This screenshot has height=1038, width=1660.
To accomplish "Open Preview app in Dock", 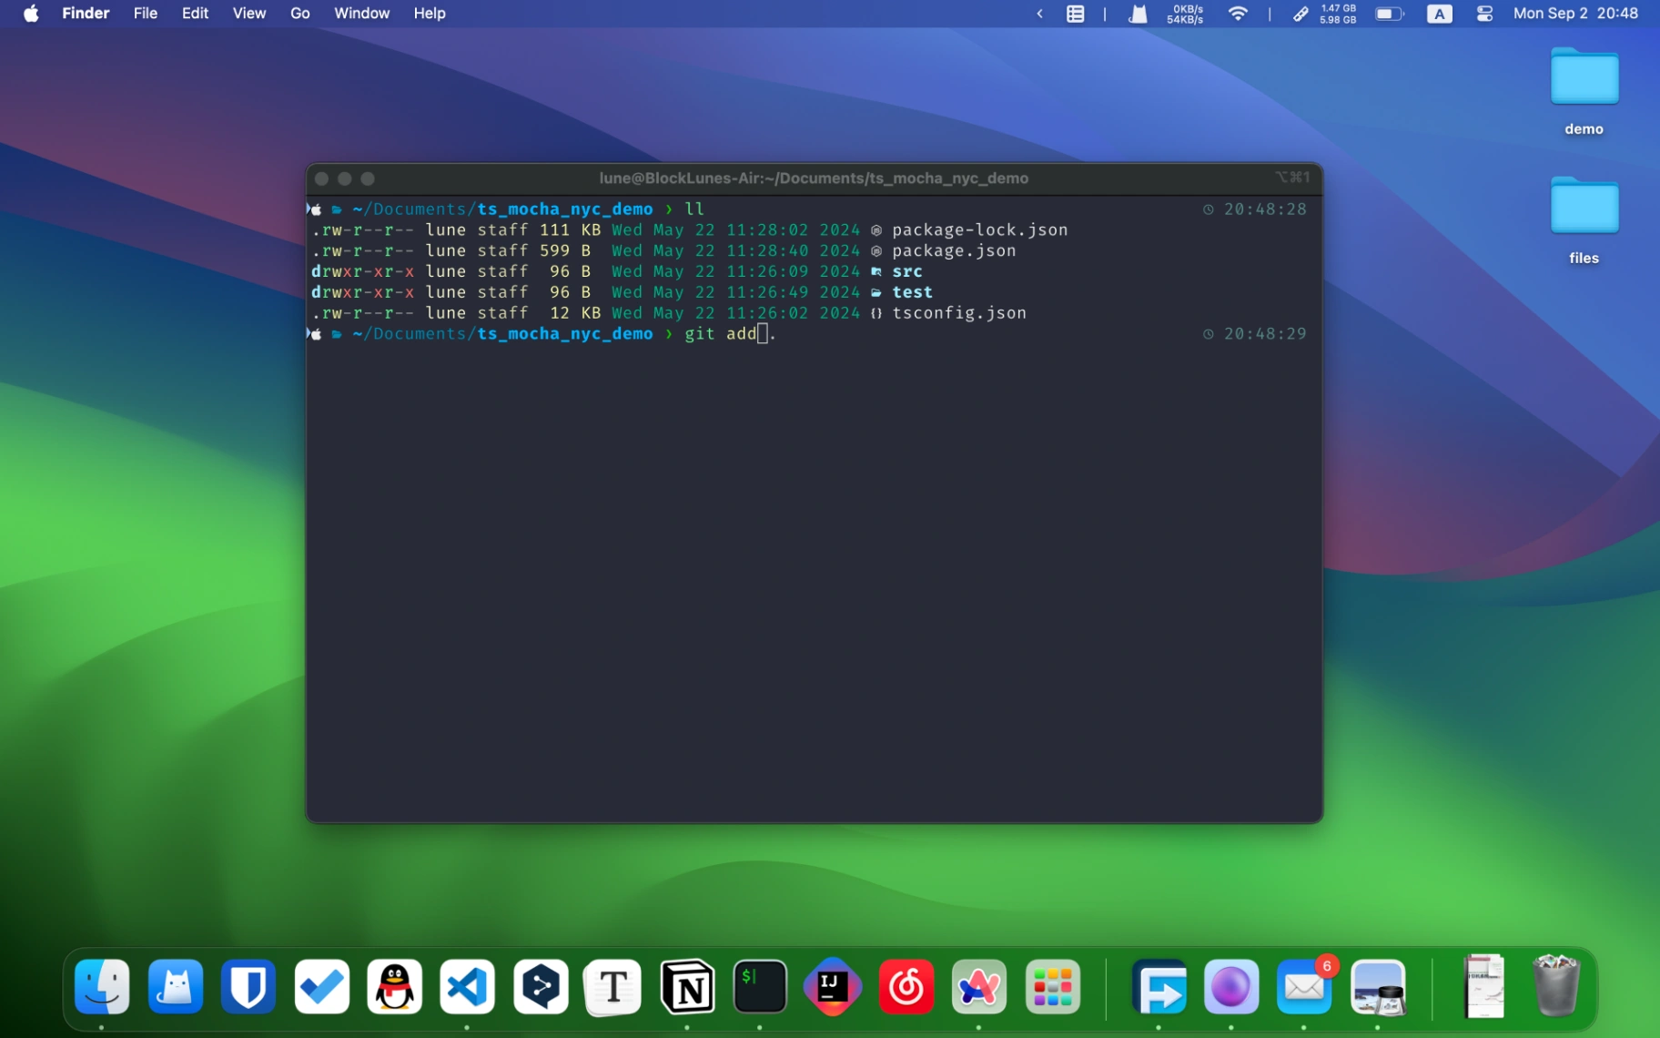I will (x=1378, y=987).
